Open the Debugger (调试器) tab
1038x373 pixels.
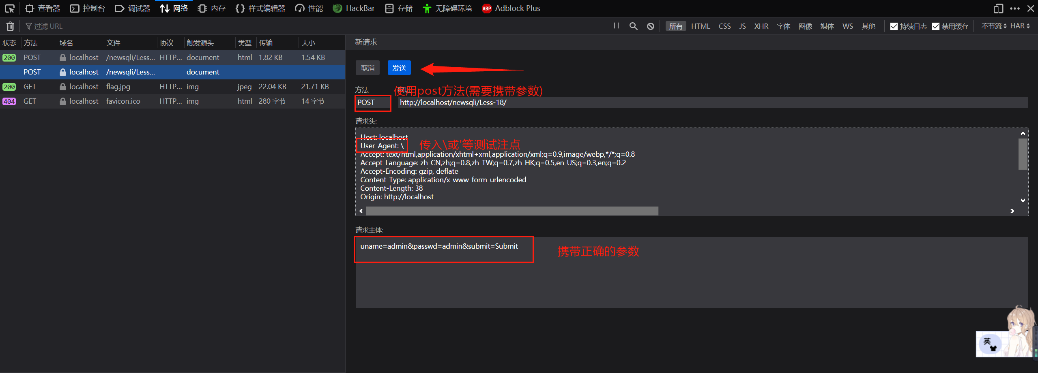[x=133, y=9]
